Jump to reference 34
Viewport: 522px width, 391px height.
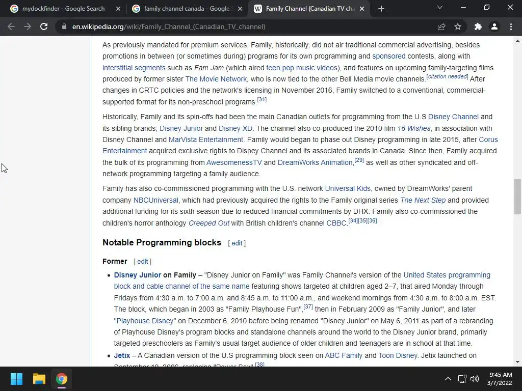353,221
